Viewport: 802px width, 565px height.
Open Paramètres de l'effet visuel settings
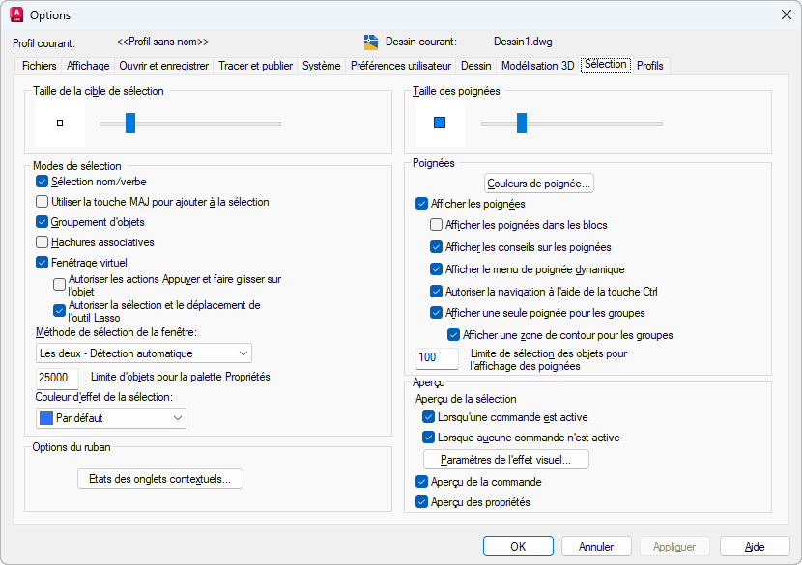click(x=506, y=460)
